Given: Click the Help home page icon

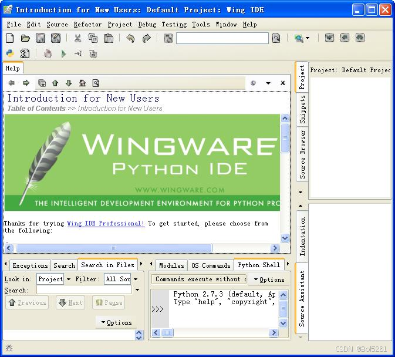Looking at the screenshot, I should 82,83.
